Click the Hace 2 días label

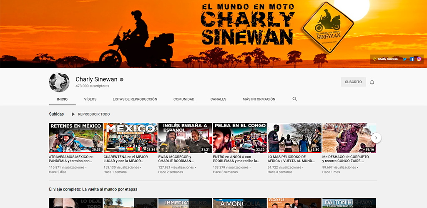point(58,172)
